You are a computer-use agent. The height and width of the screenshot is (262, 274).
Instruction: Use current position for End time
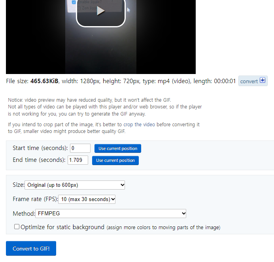[115, 160]
